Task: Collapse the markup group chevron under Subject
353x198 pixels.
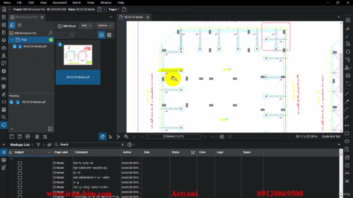Action: click(11, 159)
